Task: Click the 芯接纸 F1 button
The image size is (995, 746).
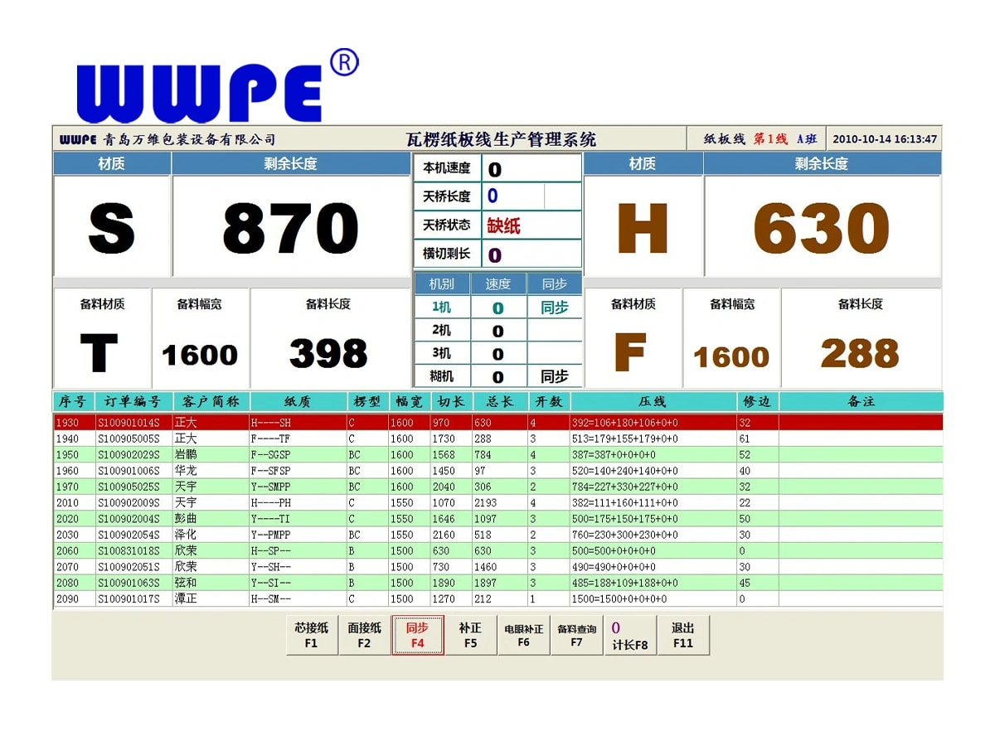Action: click(312, 635)
